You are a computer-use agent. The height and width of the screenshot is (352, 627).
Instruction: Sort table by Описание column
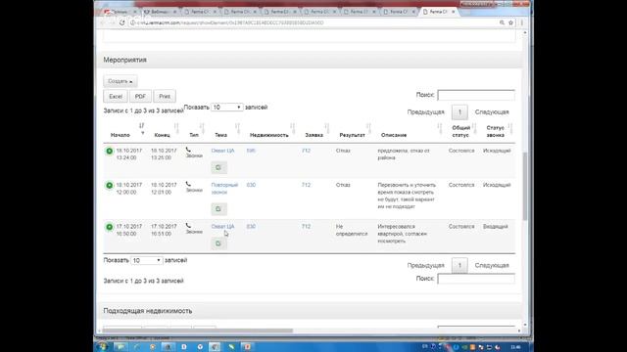coord(394,135)
